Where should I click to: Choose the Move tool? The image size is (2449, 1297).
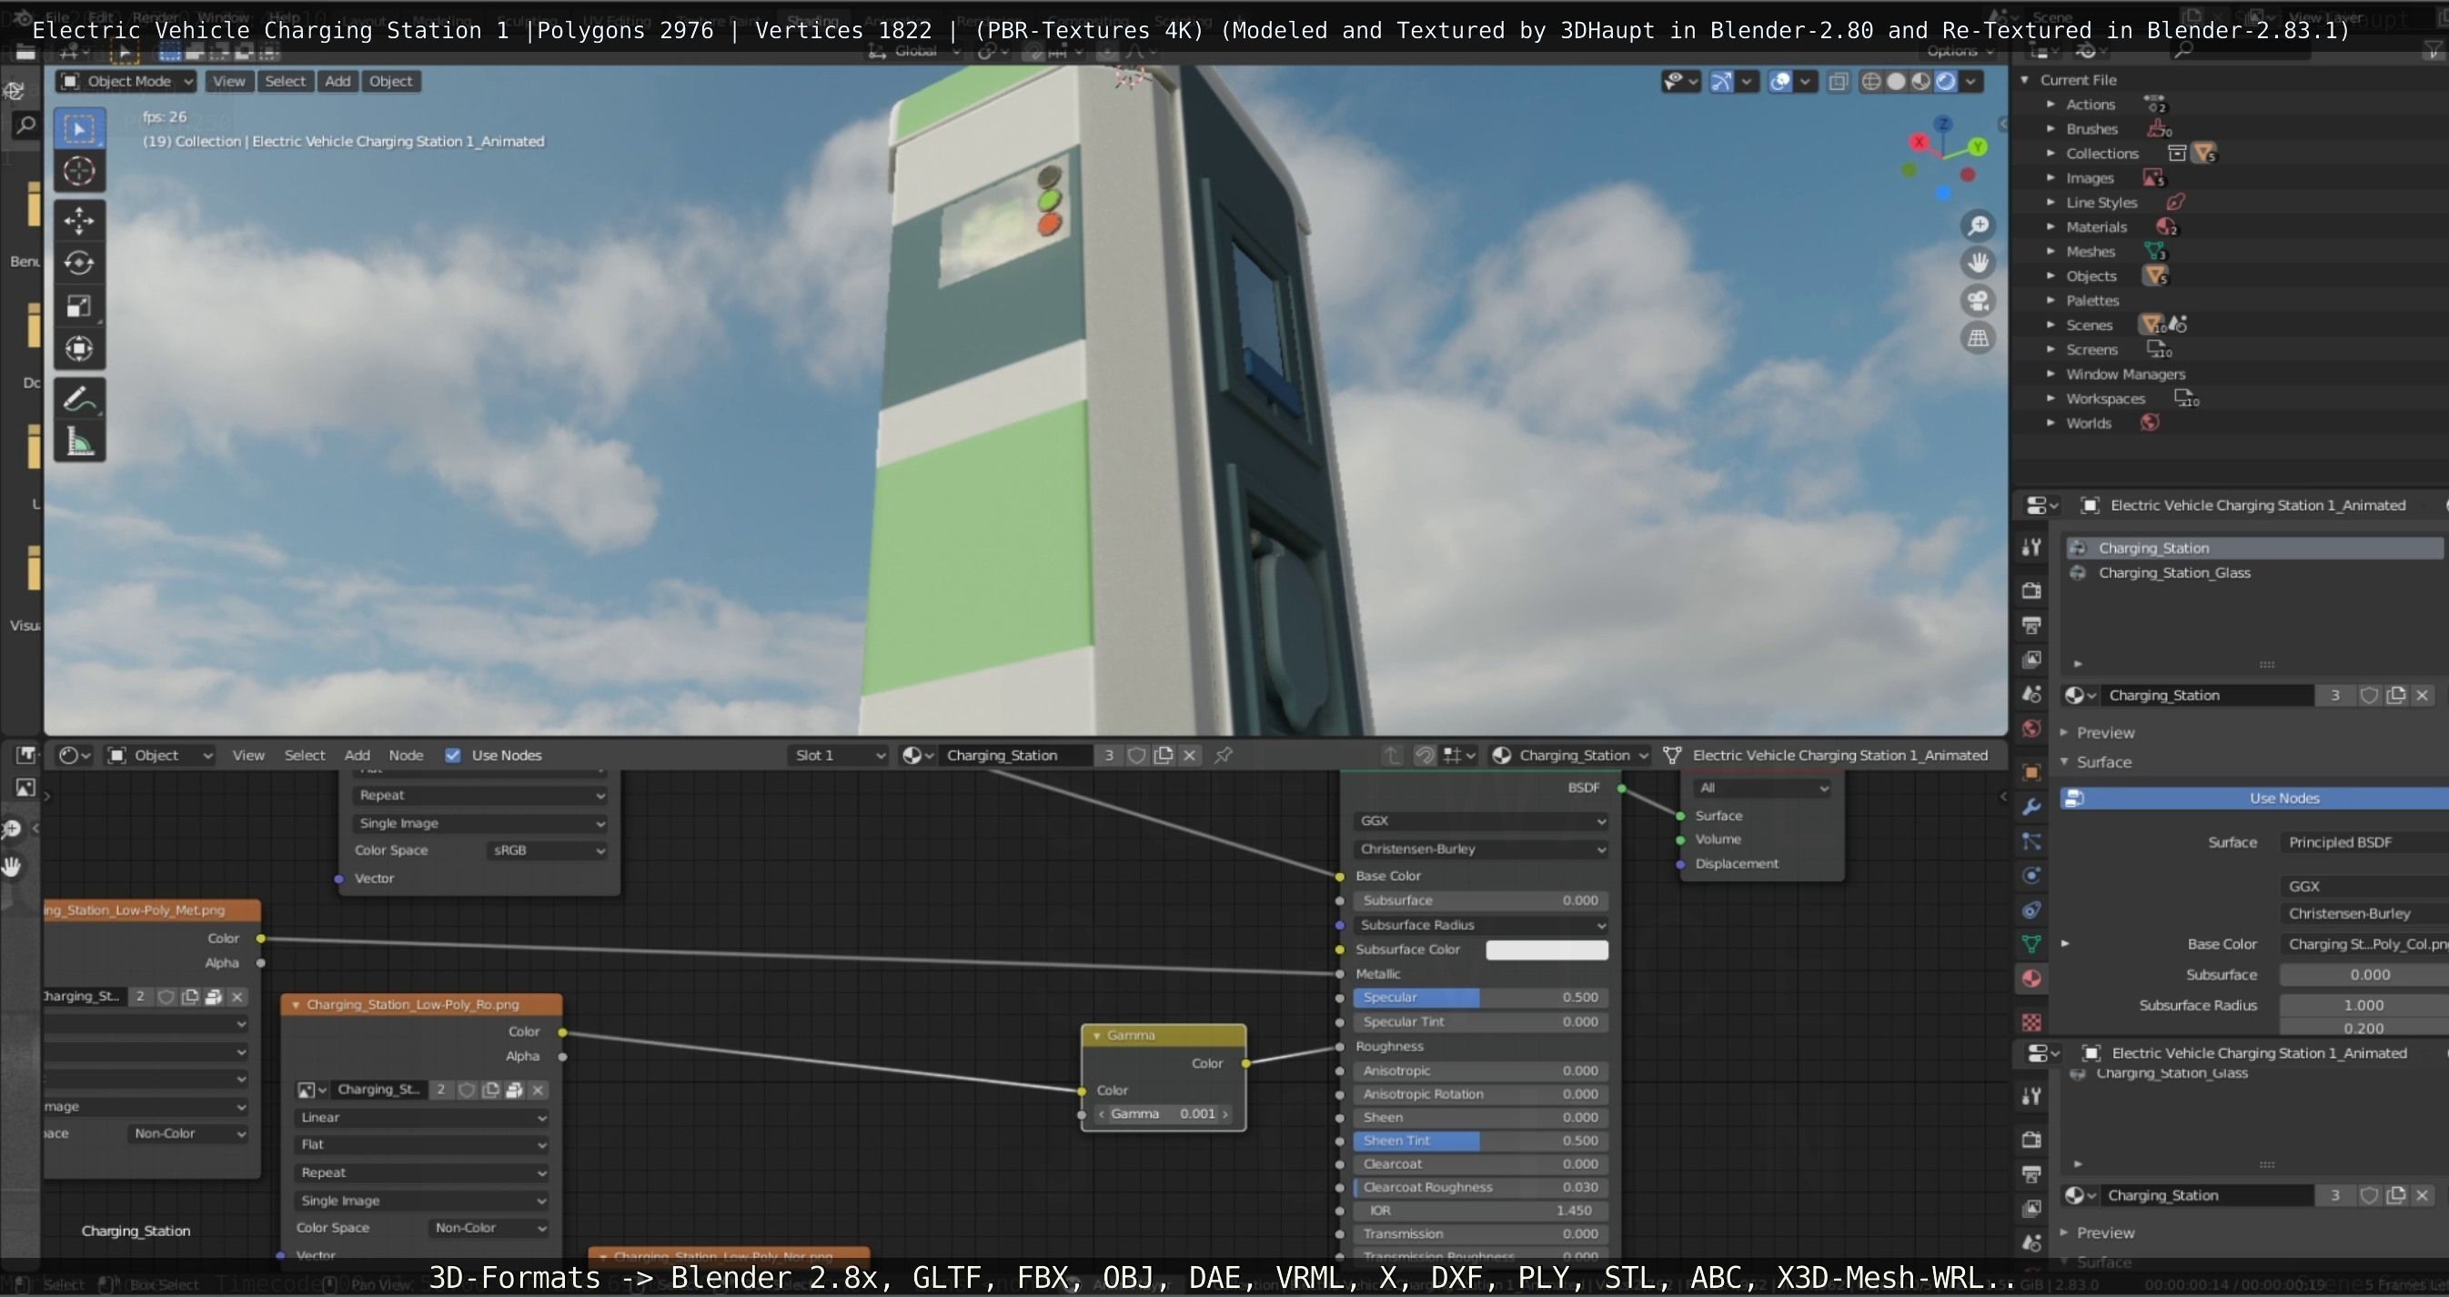click(79, 220)
